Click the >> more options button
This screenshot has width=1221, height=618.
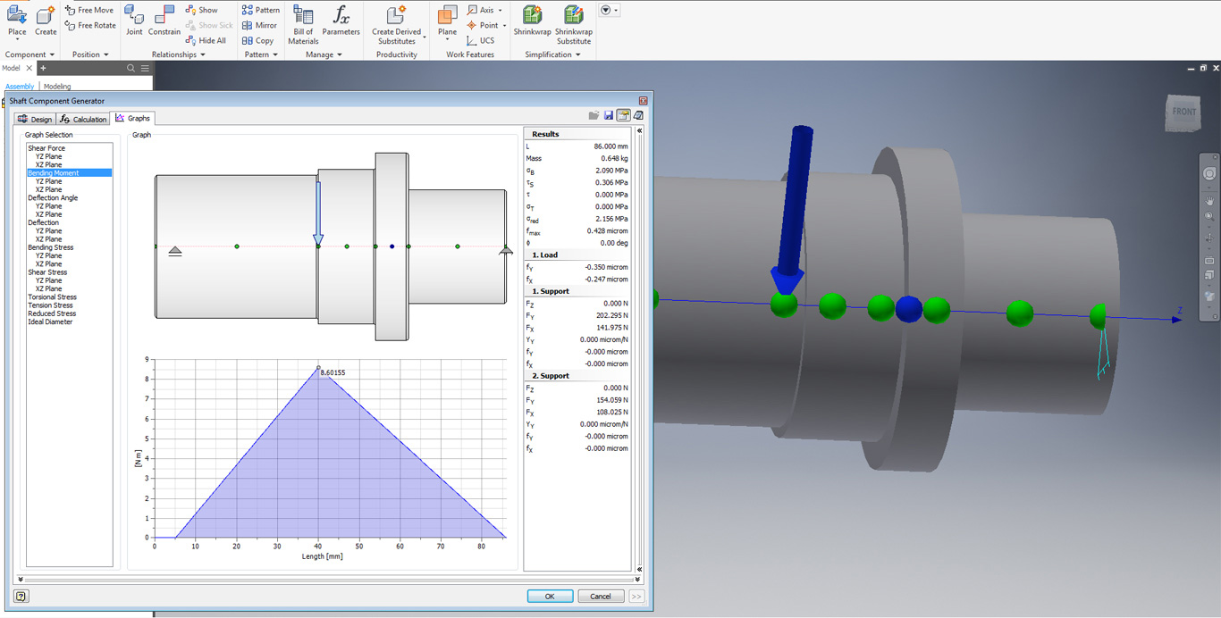pyautogui.click(x=636, y=597)
